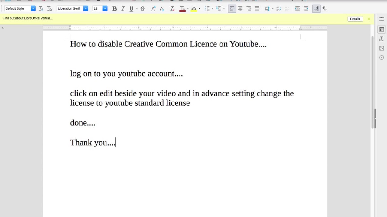387x217 pixels.
Task: Click the New Style from Selection icon
Action: click(50, 9)
